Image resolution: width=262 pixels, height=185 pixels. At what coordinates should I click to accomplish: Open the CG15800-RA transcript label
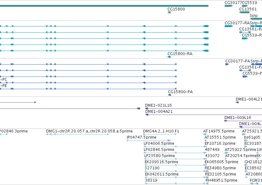point(180,54)
